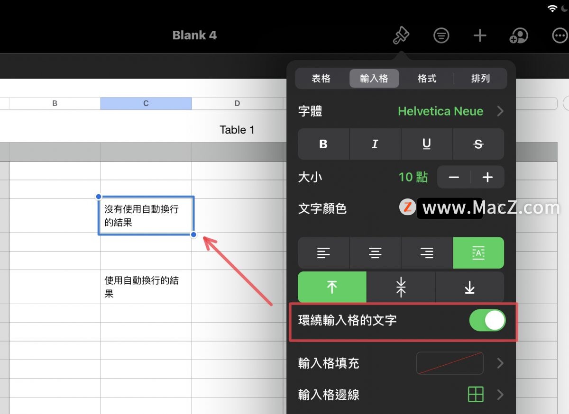The image size is (569, 414).
Task: Tap the Wi-Fi status icon
Action: point(552,9)
